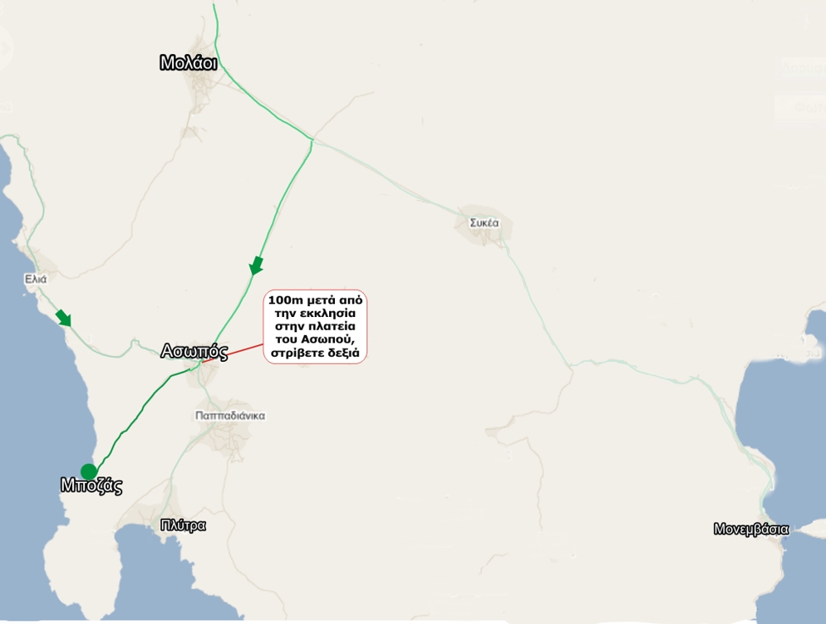
Task: Click the Παππαδιάνικα settlement street grid
Action: click(228, 431)
